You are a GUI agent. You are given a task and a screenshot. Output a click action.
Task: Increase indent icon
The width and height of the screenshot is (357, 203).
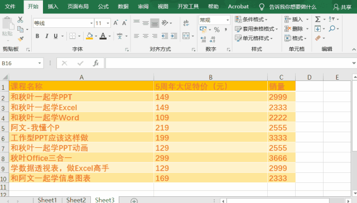(x=174, y=36)
